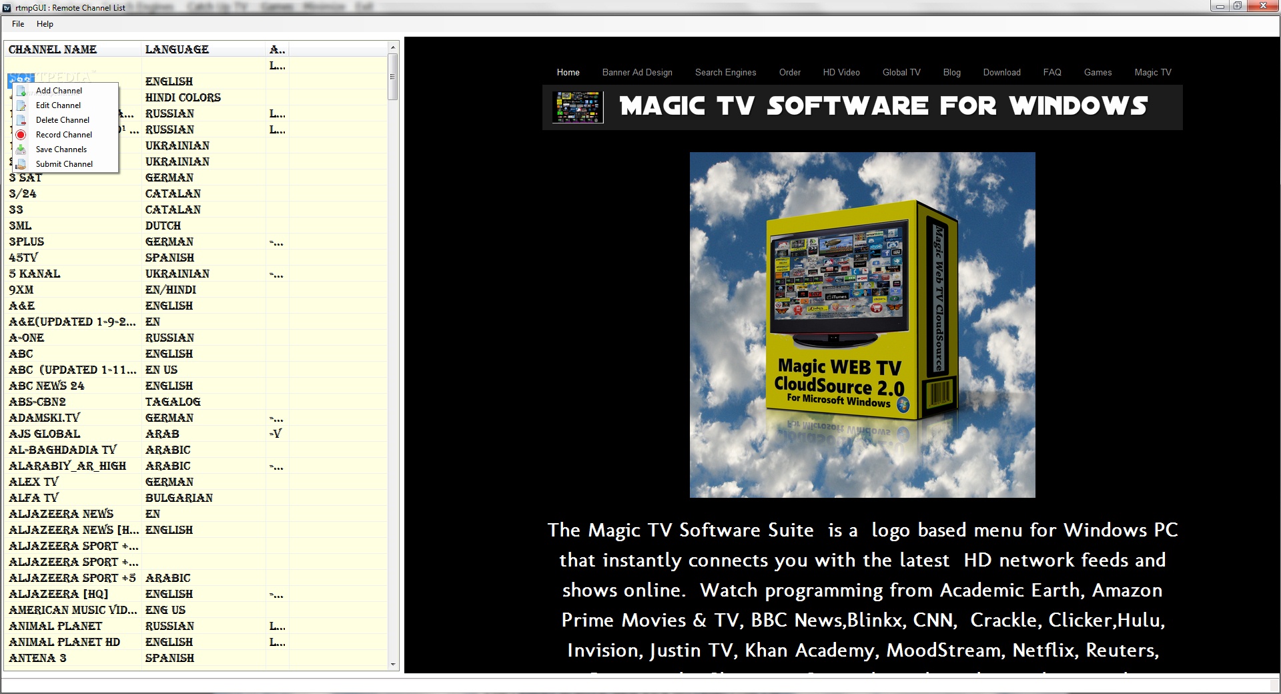1281x694 pixels.
Task: Select the ALEX TV channel row
Action: pos(196,482)
